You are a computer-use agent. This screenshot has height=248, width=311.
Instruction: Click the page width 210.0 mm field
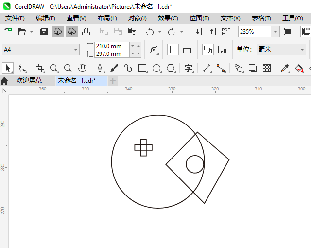pyautogui.click(x=112, y=46)
